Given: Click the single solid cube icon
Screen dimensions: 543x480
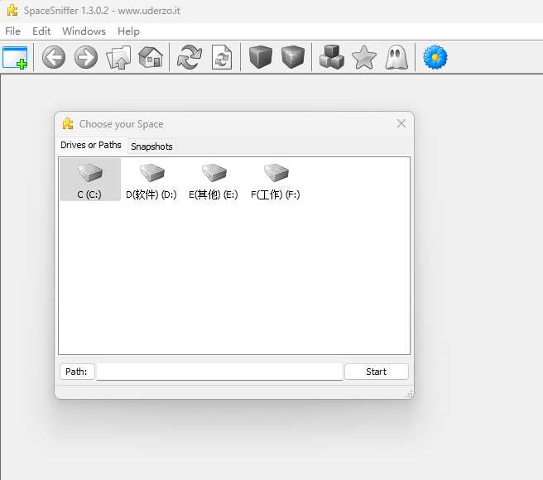Looking at the screenshot, I should point(261,57).
